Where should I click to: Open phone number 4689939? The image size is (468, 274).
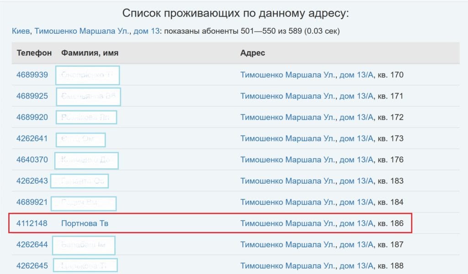tap(32, 75)
